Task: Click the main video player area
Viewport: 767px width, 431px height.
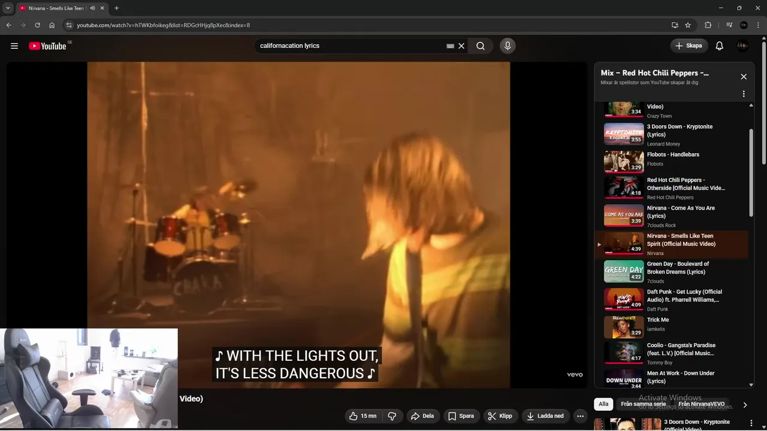Action: pyautogui.click(x=298, y=225)
